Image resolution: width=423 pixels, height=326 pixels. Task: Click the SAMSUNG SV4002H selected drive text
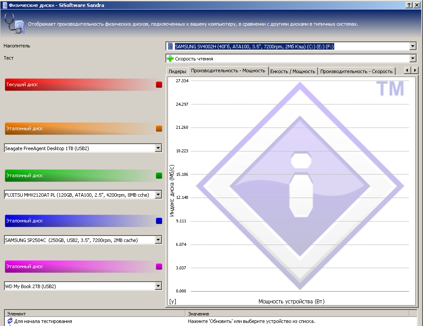click(255, 47)
